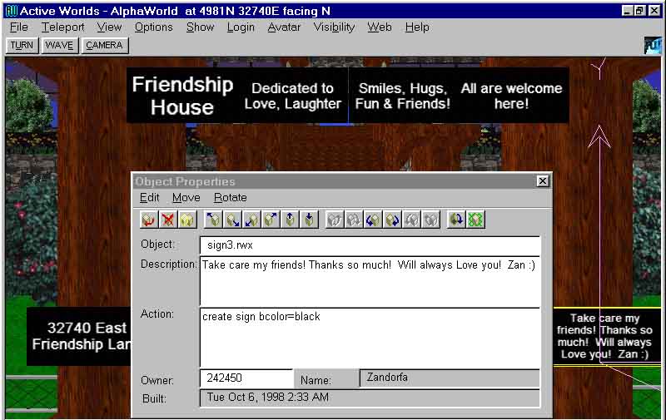Image resolution: width=666 pixels, height=420 pixels.
Task: Click the green grid cube icon
Action: [475, 220]
